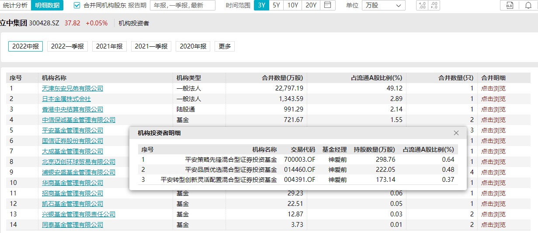This screenshot has width=538, height=233.
Task: Click 点击浏览 for 香港中央结算 row
Action: coord(493,109)
